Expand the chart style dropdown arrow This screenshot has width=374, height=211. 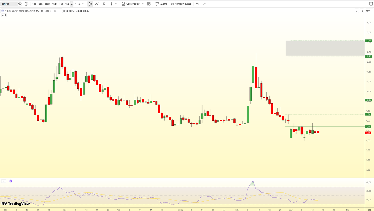[116, 4]
